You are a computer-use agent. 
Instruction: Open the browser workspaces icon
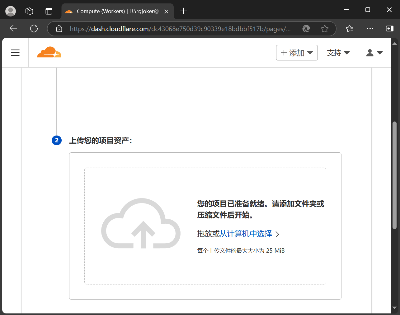[x=29, y=11]
